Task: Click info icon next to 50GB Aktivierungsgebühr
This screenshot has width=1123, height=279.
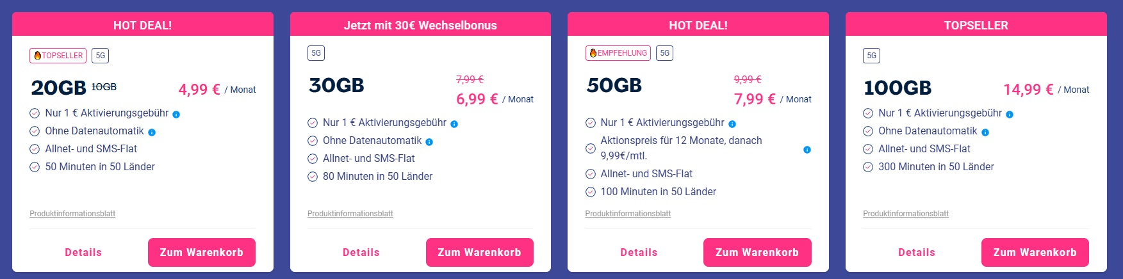Action: click(x=732, y=124)
